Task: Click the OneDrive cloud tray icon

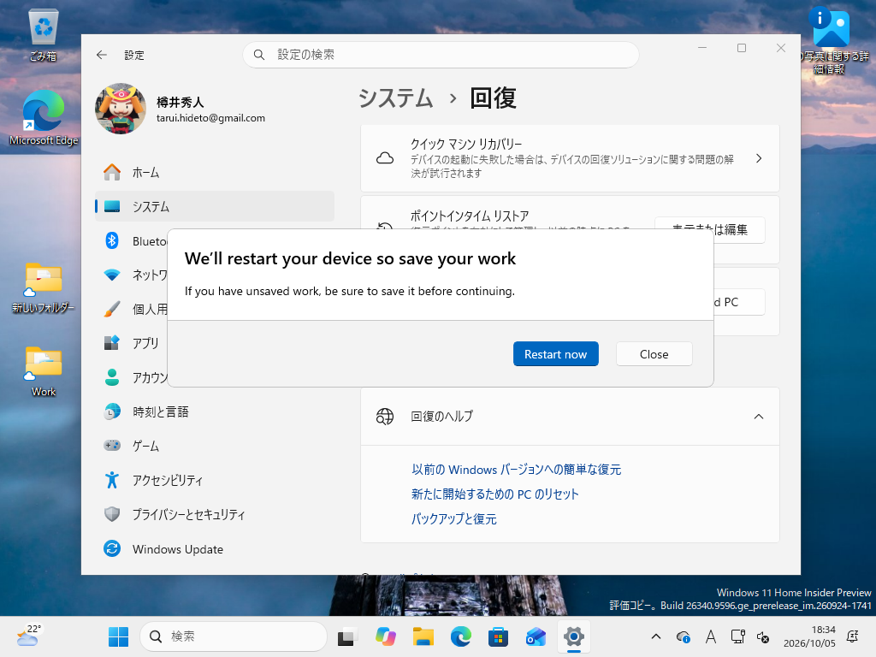Action: pyautogui.click(x=683, y=636)
